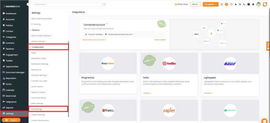This screenshot has width=270, height=123.
Task: Click the search magnifier icon
Action: coord(104,4)
